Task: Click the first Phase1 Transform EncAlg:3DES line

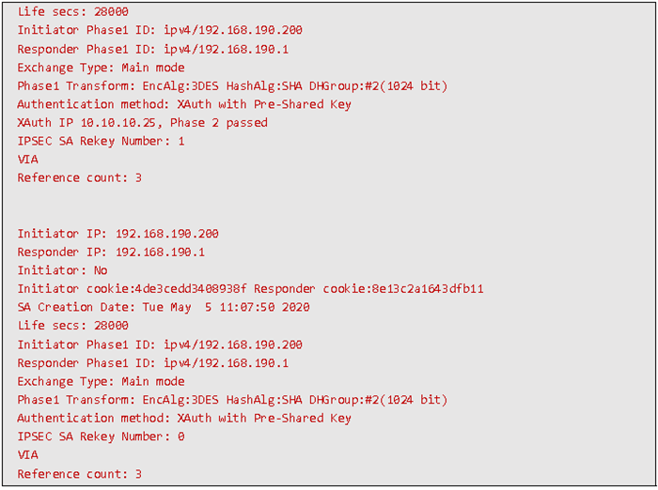Action: click(x=232, y=86)
